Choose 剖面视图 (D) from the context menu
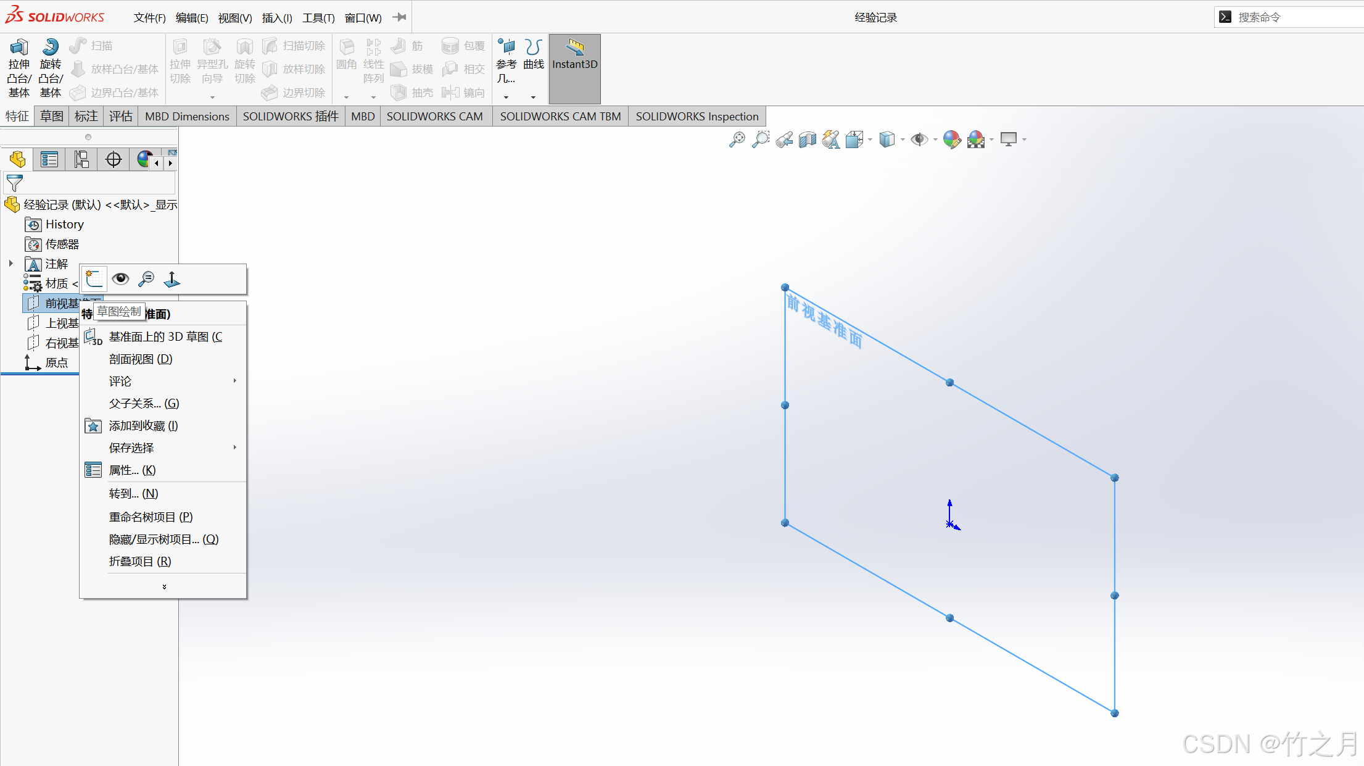The width and height of the screenshot is (1364, 766). click(141, 359)
